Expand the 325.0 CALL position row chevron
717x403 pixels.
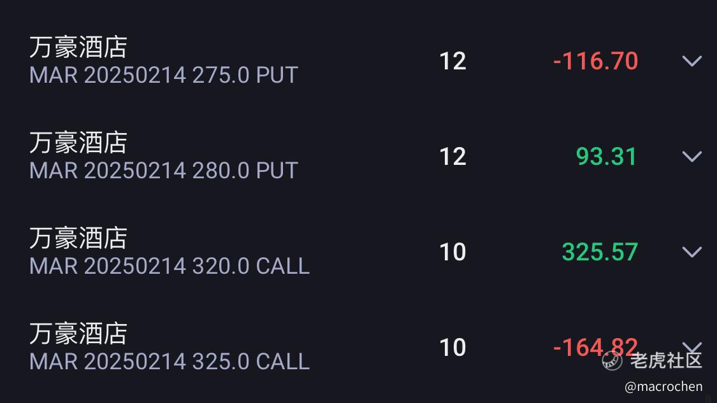pyautogui.click(x=692, y=347)
